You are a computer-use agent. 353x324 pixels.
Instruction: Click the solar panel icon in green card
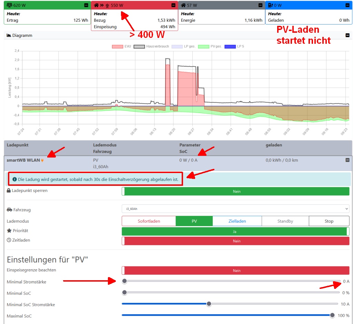(9, 5)
